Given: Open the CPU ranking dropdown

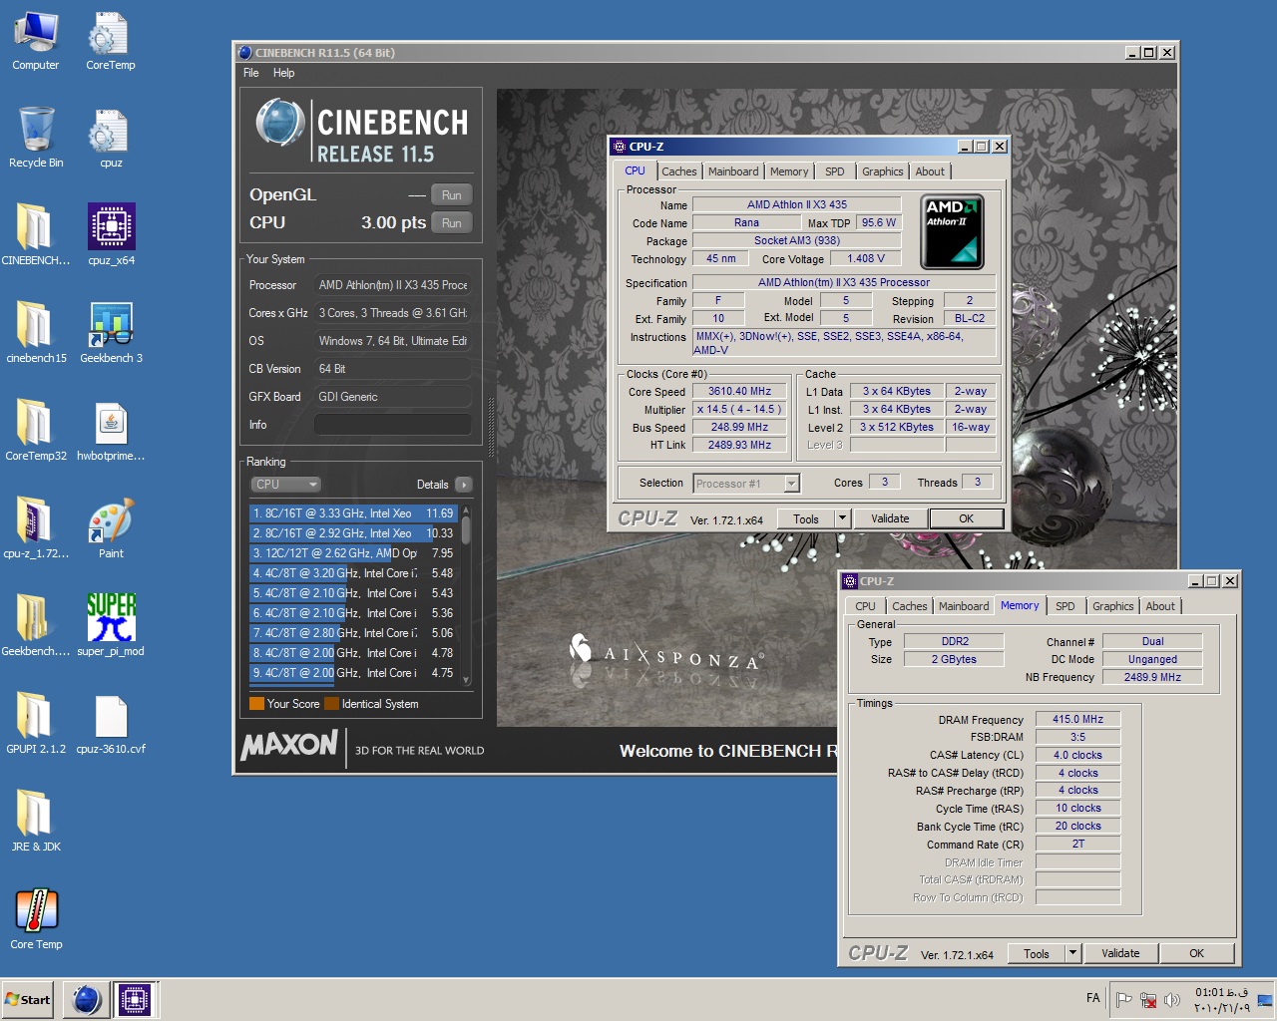Looking at the screenshot, I should click(285, 485).
